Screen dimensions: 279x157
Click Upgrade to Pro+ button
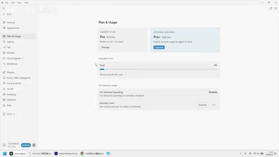(159, 48)
